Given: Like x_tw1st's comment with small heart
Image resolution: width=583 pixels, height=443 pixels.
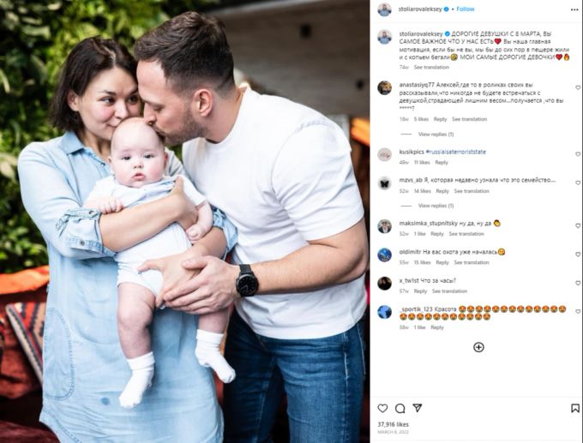Looking at the screenshot, I should pyautogui.click(x=577, y=283).
